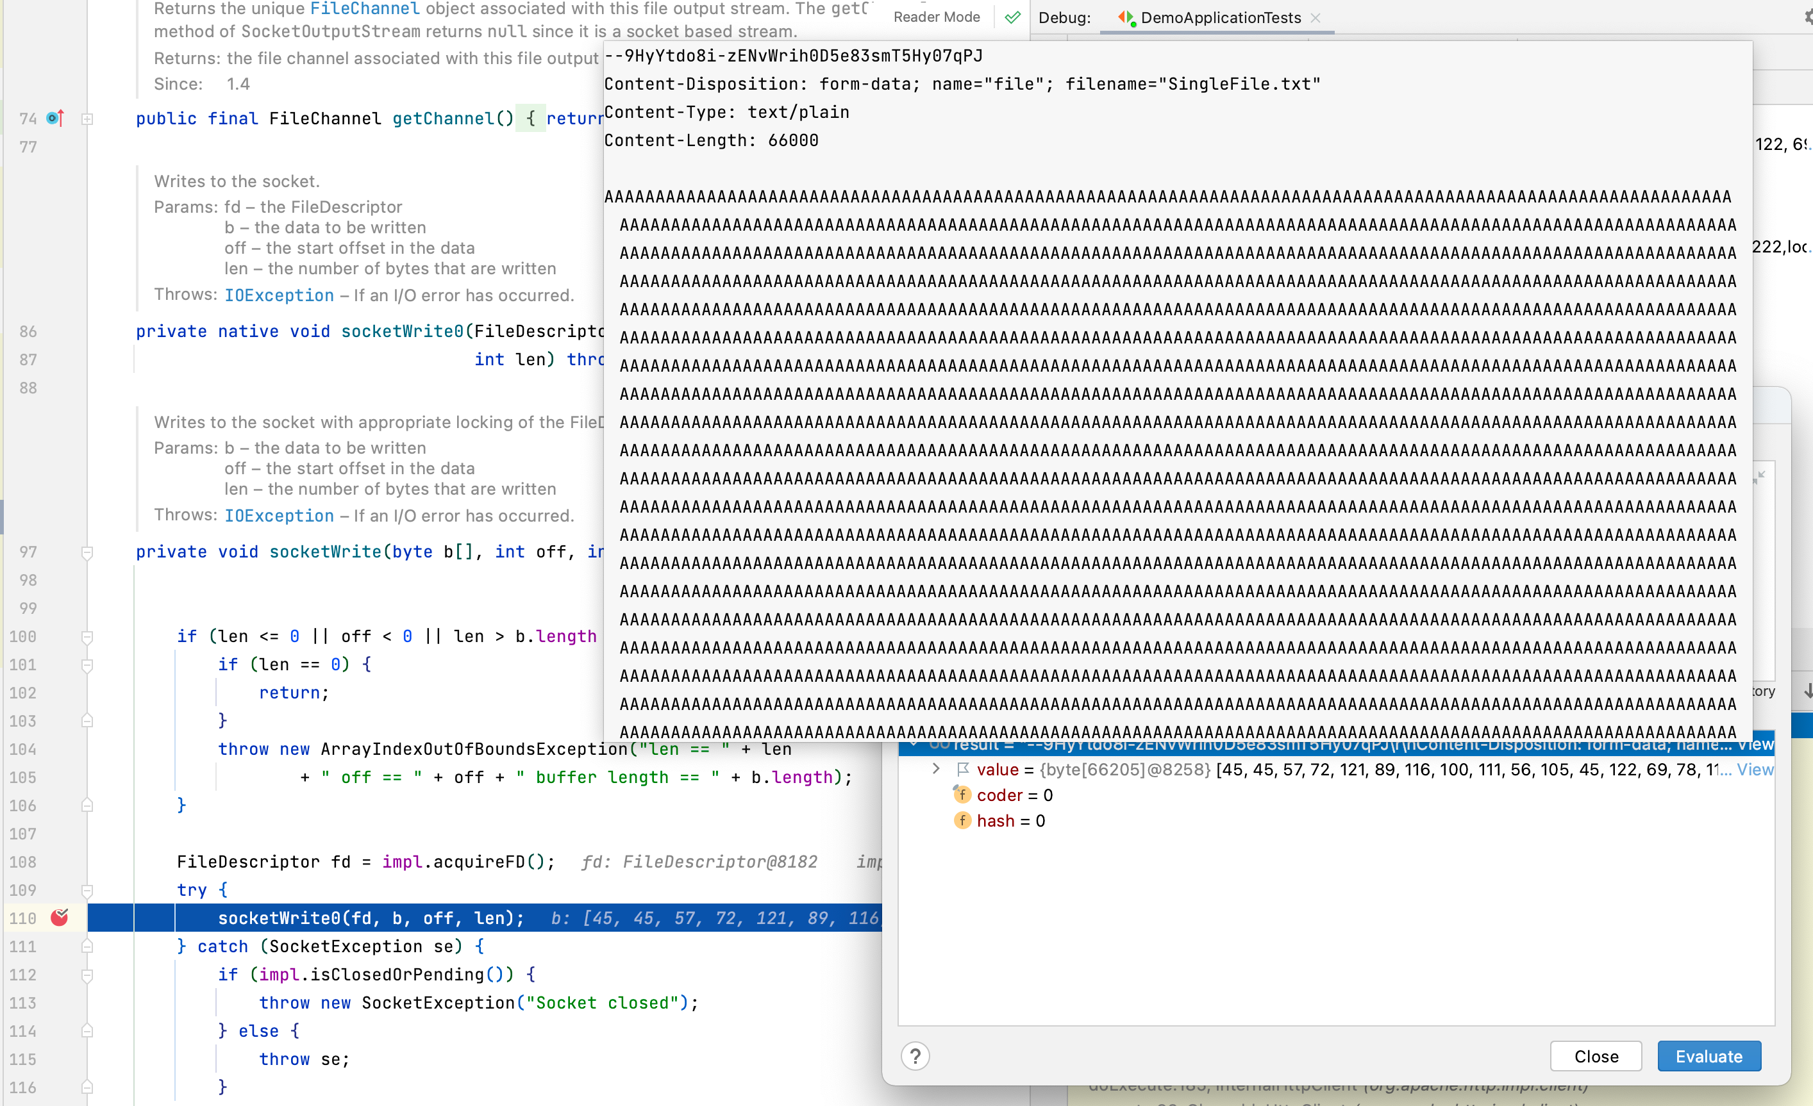Collapse the catch block on line 111

87,946
